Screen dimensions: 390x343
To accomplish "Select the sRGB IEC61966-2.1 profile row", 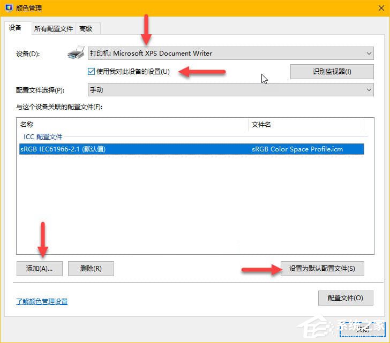I will coord(192,149).
